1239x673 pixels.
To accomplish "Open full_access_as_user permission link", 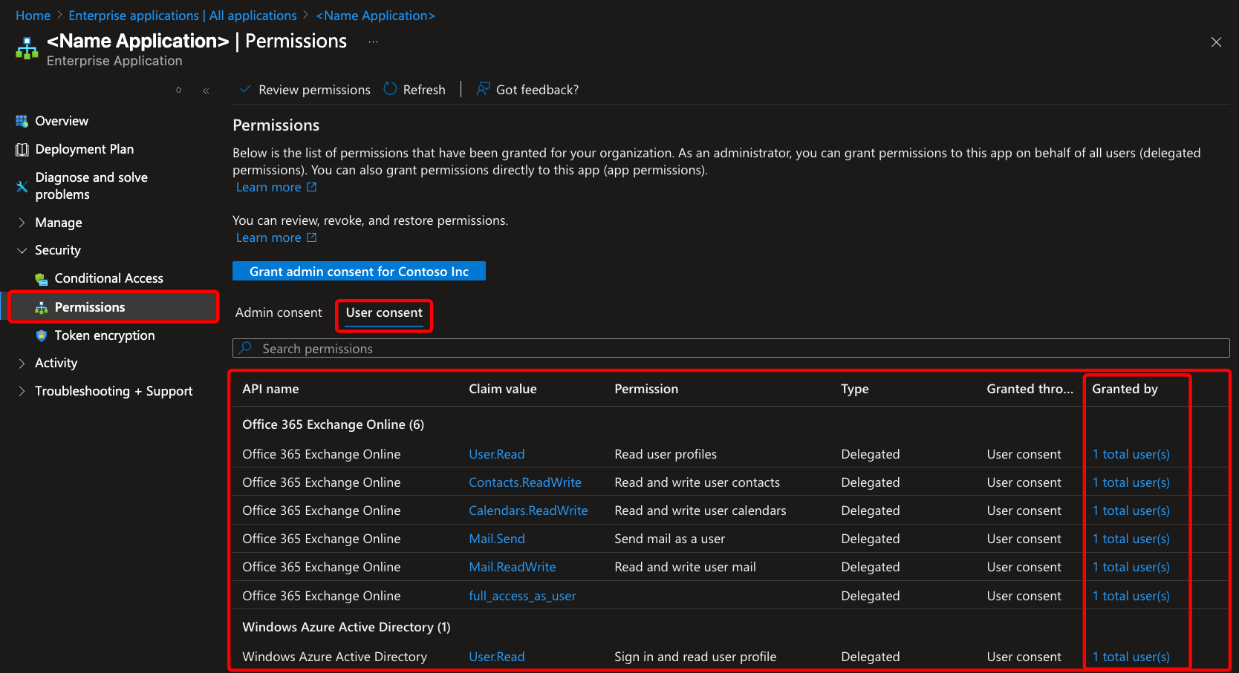I will 522,596.
